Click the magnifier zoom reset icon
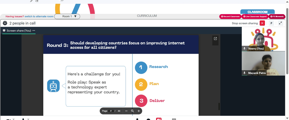 coord(132,111)
